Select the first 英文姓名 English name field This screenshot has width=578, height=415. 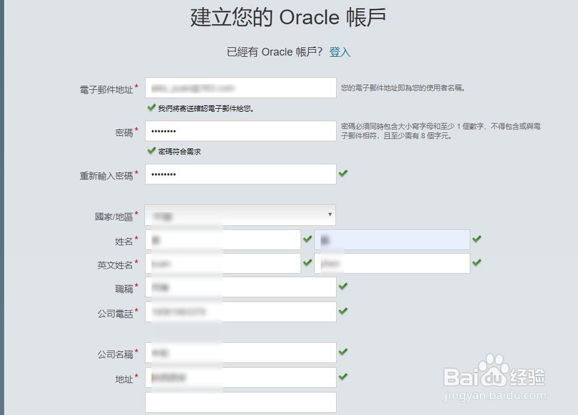tap(223, 263)
